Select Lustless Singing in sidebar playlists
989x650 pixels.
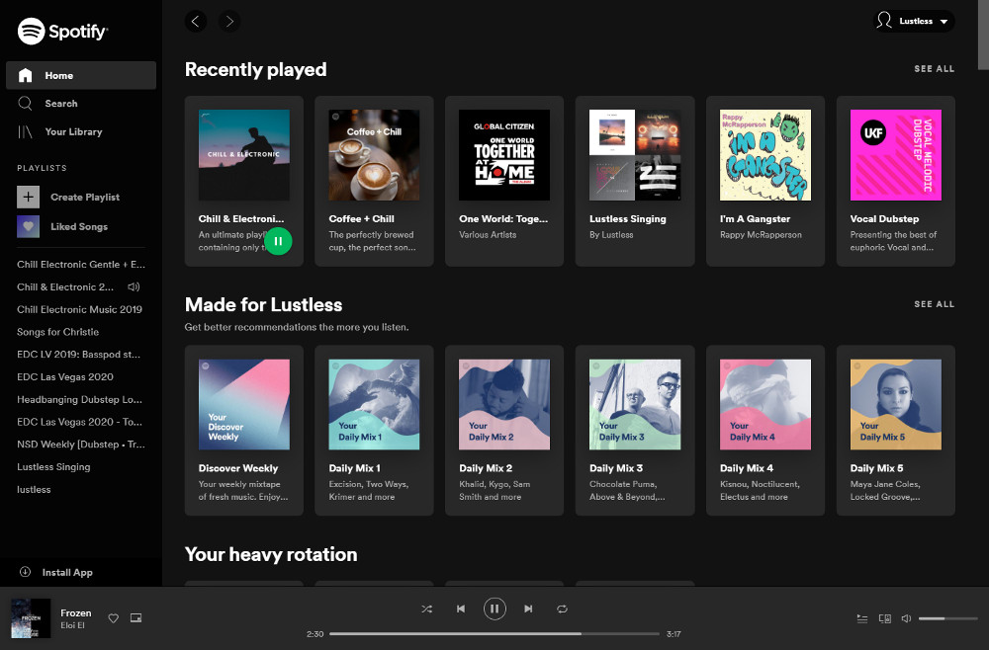click(53, 467)
